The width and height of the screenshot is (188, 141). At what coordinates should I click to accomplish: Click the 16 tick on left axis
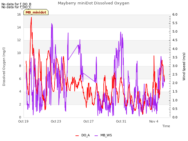click(19, 14)
